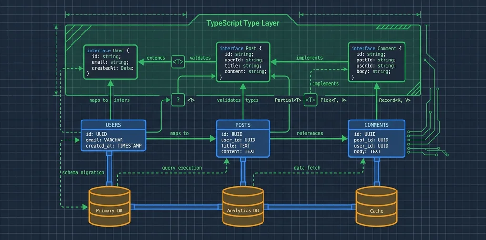Click the <T> box between Partial<T> and Pick<T, K>
The image size is (486, 240).
[x=310, y=100]
